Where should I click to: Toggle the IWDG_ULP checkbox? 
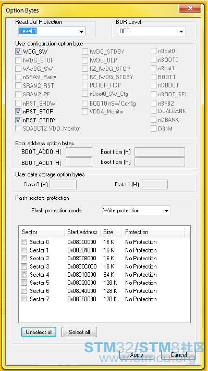point(85,60)
